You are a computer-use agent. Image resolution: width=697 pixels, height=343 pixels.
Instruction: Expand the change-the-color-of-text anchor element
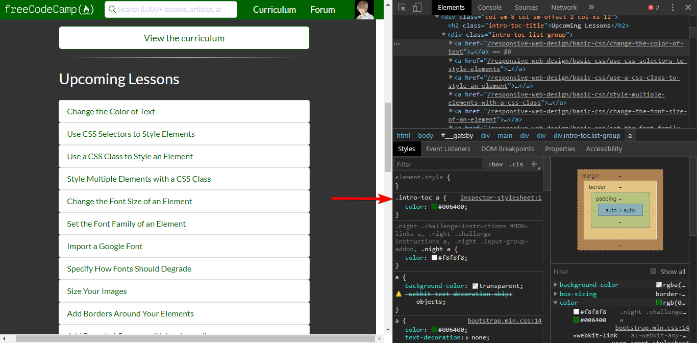coord(450,43)
